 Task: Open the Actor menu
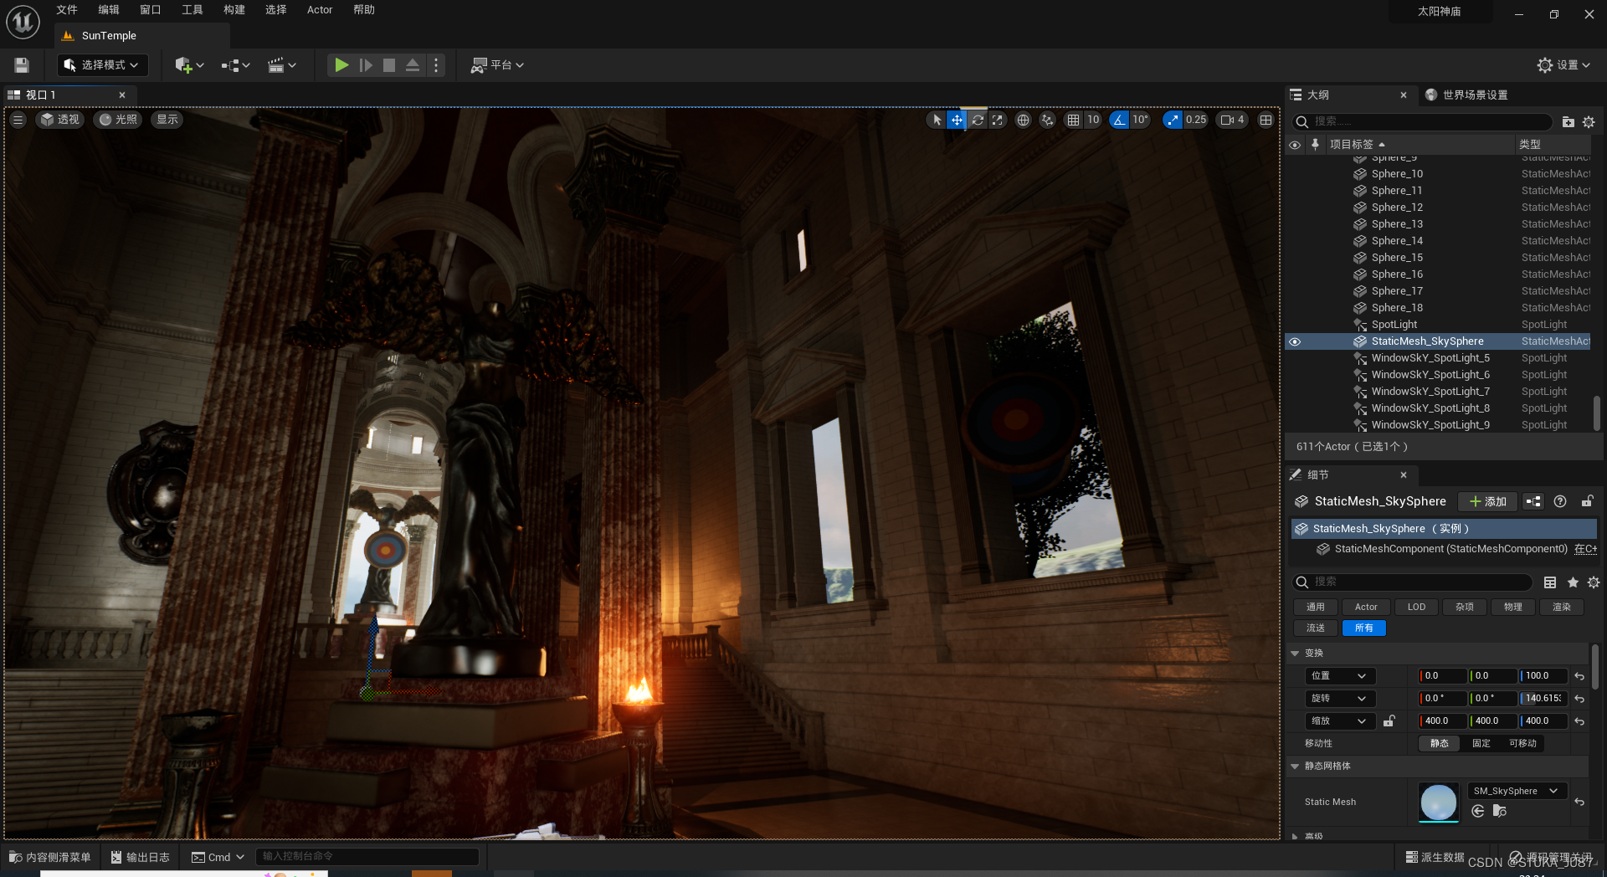320,10
